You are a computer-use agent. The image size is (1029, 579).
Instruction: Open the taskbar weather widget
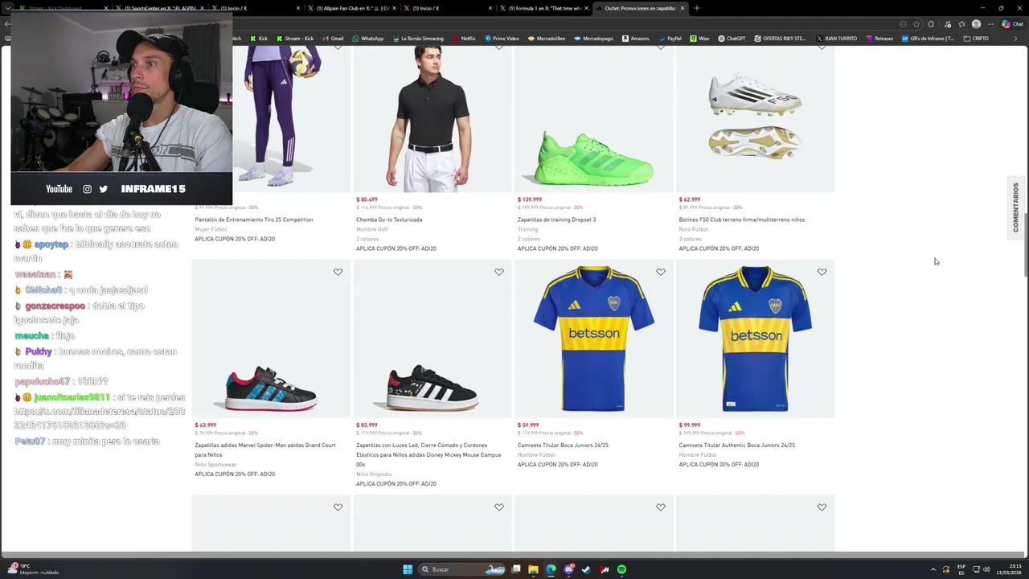pyautogui.click(x=32, y=569)
